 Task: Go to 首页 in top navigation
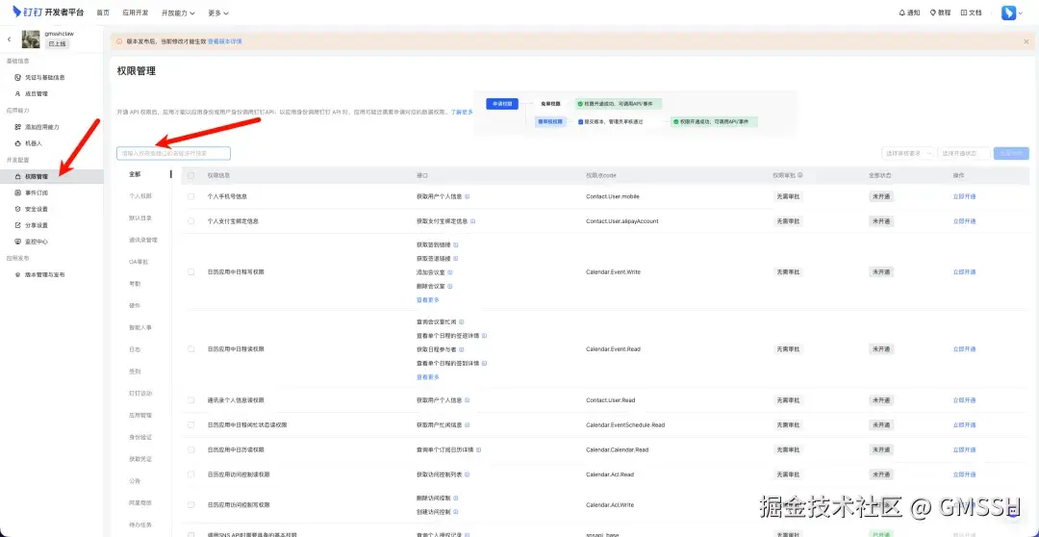tap(103, 13)
